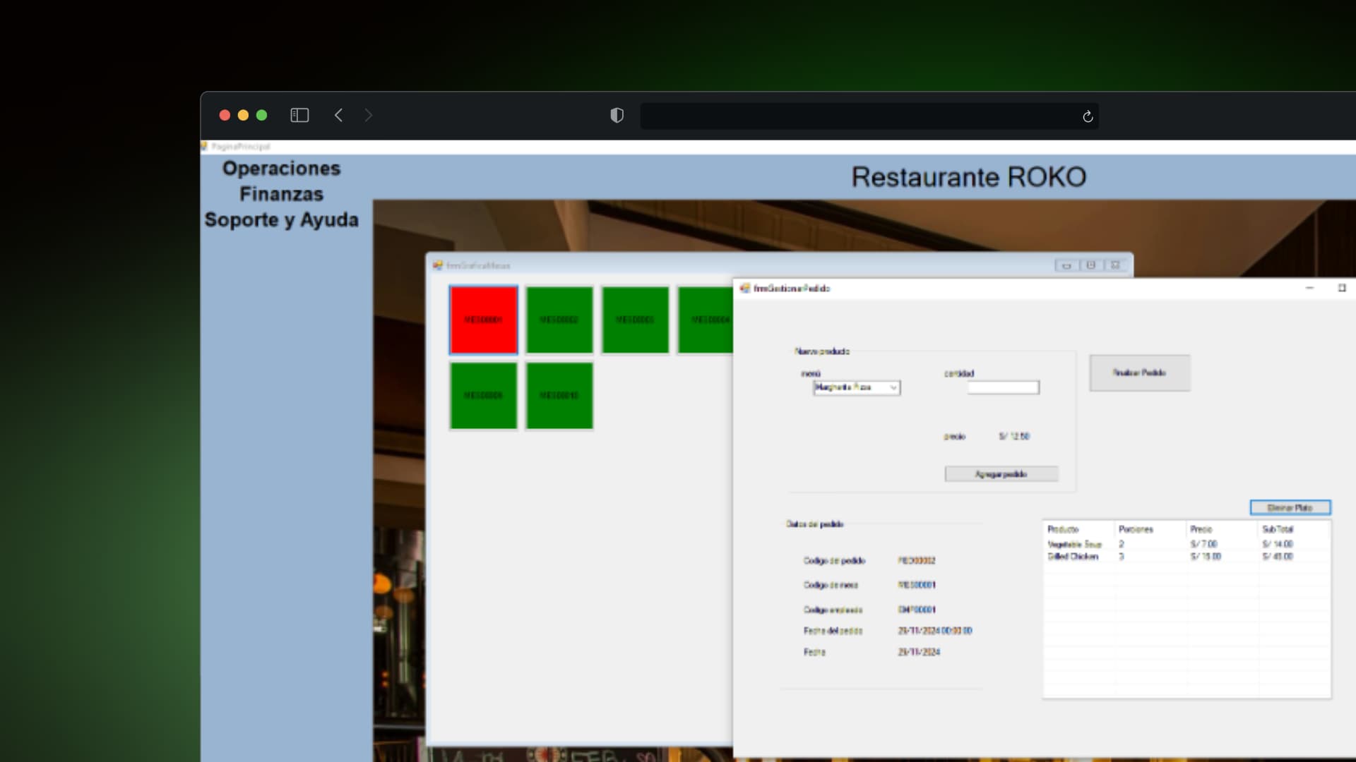Click the Codigo de pedido value
This screenshot has height=762, width=1356.
tap(917, 561)
